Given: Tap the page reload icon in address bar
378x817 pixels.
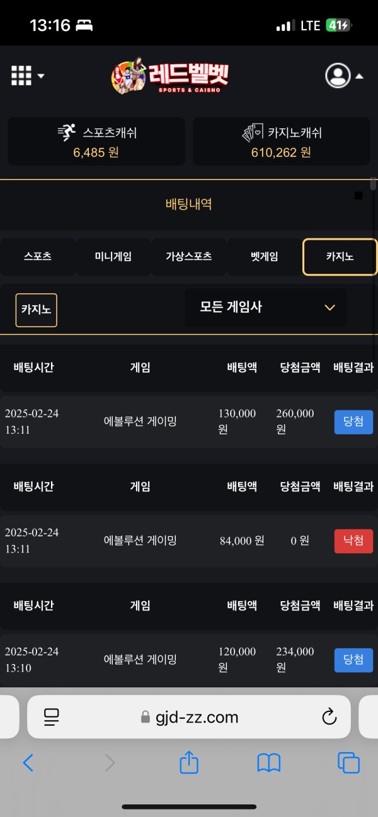Looking at the screenshot, I should tap(328, 716).
